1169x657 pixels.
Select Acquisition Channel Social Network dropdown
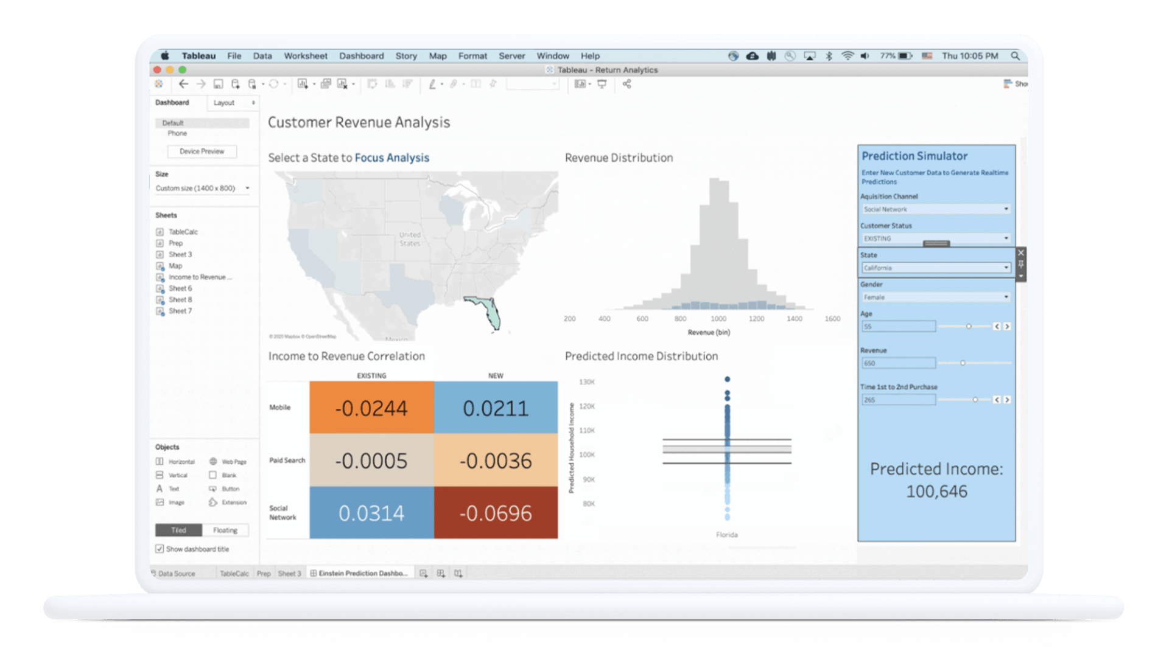(934, 209)
